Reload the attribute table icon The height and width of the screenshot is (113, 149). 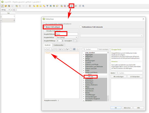(12, 6)
